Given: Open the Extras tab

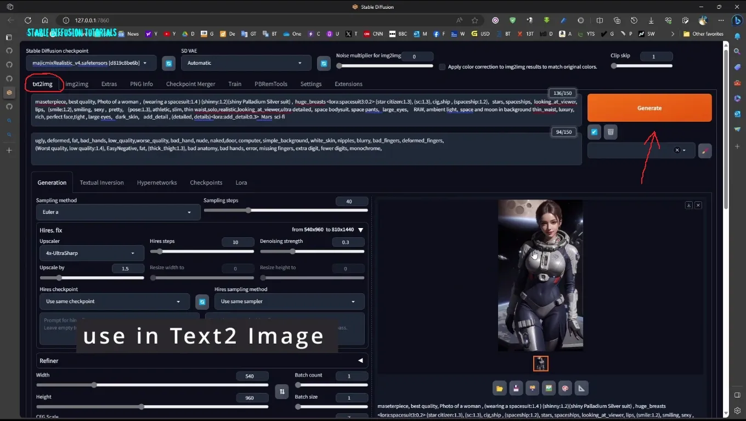Looking at the screenshot, I should point(109,84).
